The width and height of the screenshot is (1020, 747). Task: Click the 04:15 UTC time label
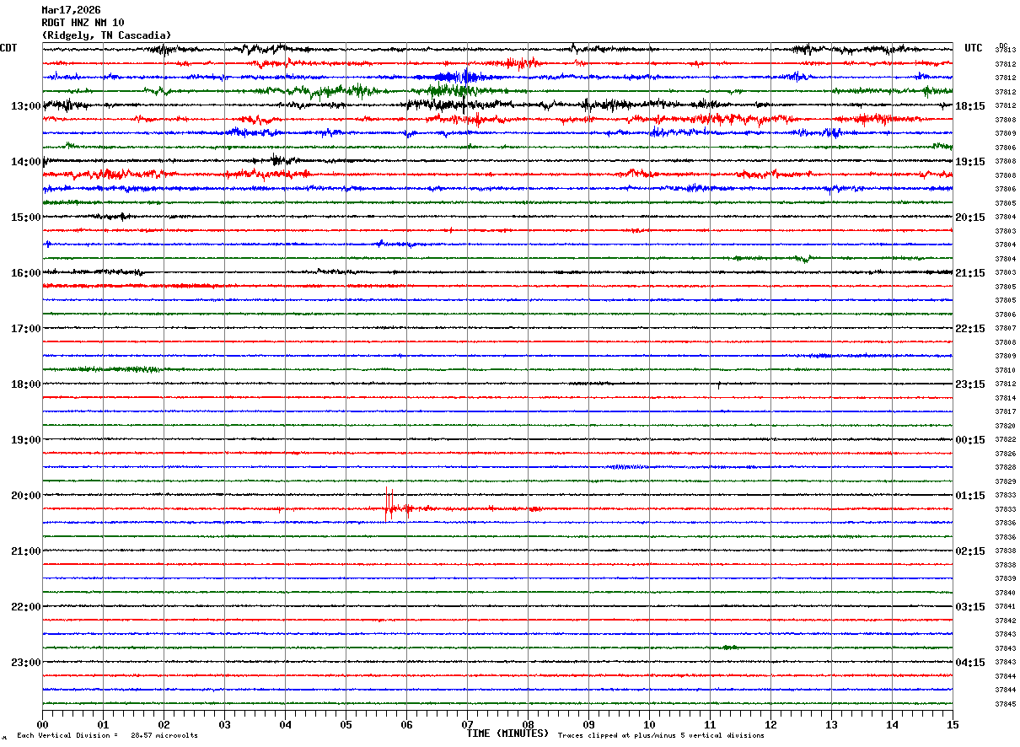coord(969,662)
